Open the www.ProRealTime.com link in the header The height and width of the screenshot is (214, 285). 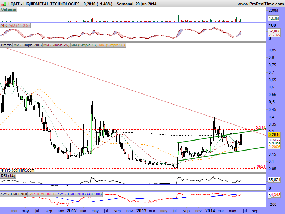coord(260,4)
